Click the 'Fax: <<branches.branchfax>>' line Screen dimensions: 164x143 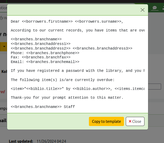(41, 57)
